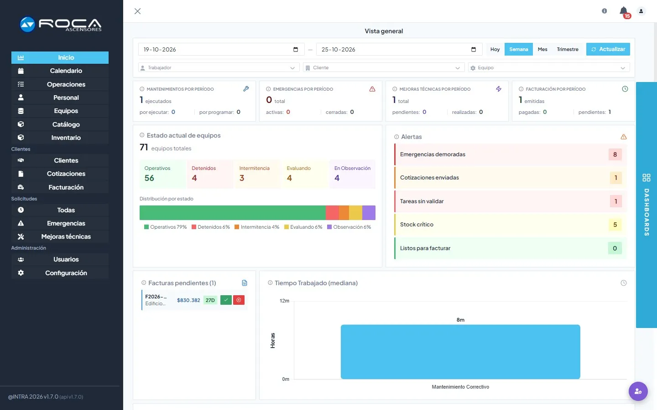Screen dimensions: 657x410
Task: Click the lightning icon in Mejoras técnicas card
Action: [499, 89]
